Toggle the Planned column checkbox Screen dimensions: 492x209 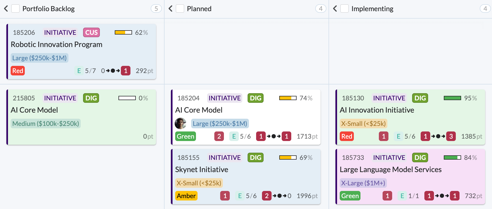(x=180, y=8)
